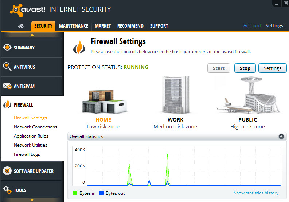The height and width of the screenshot is (202, 289).
Task: Click the green Bytes in swatch
Action: [75, 193]
